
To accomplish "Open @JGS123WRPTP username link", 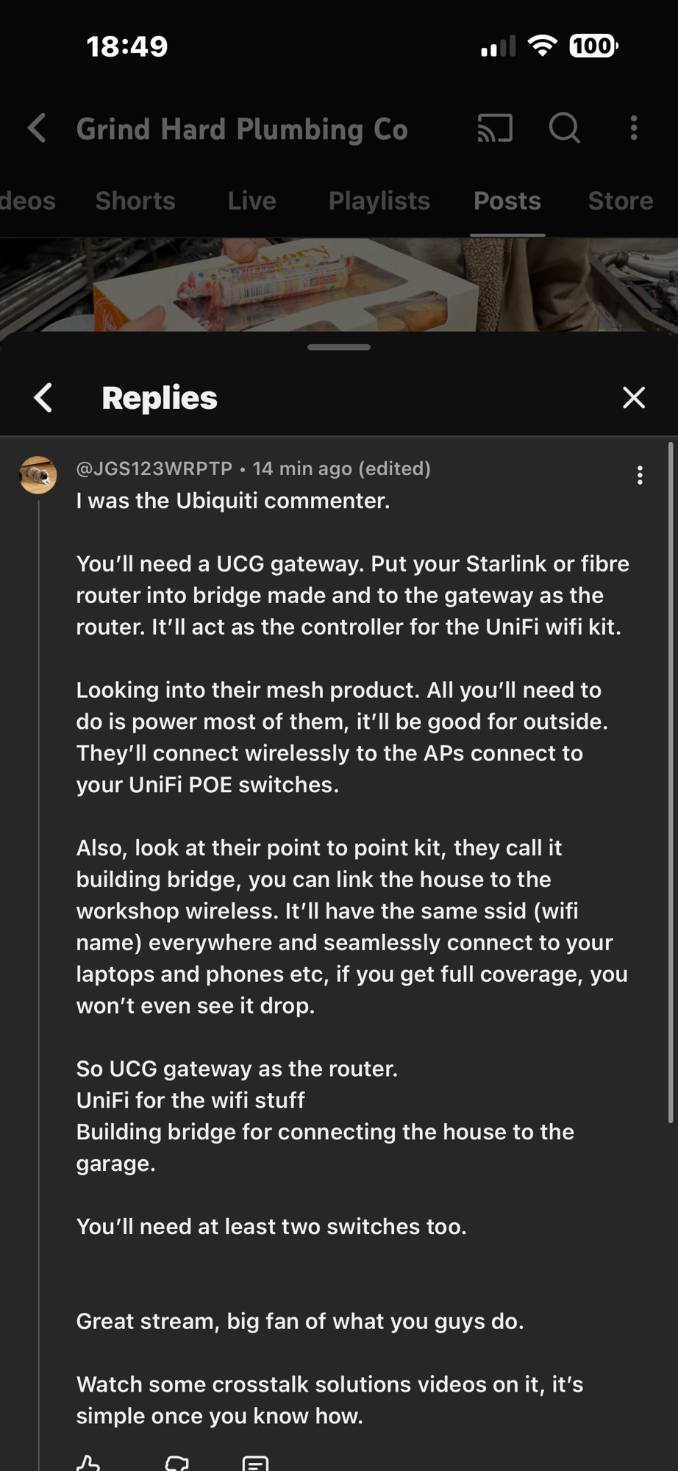I will (154, 469).
